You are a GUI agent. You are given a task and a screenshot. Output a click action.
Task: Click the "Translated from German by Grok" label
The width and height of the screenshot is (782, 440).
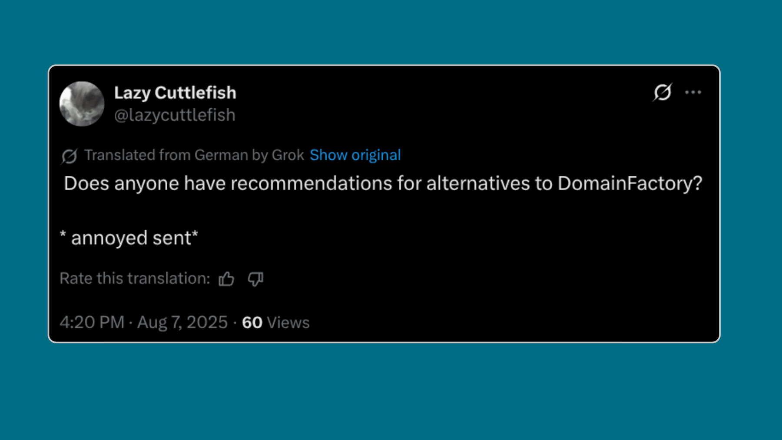point(194,155)
